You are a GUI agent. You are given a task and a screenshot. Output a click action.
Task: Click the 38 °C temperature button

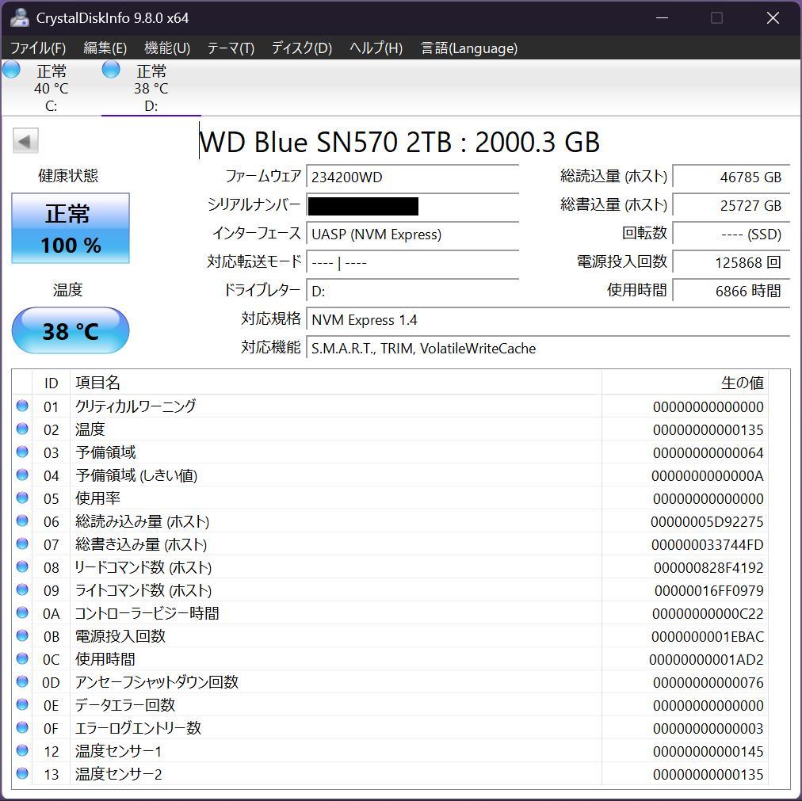[x=71, y=330]
